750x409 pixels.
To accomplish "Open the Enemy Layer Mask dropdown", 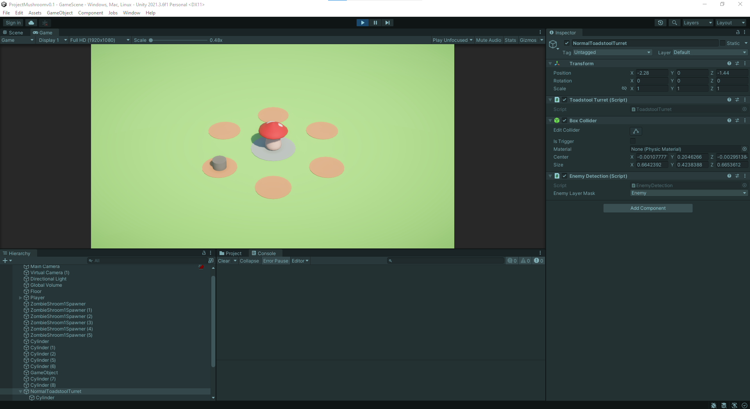I will [x=689, y=193].
